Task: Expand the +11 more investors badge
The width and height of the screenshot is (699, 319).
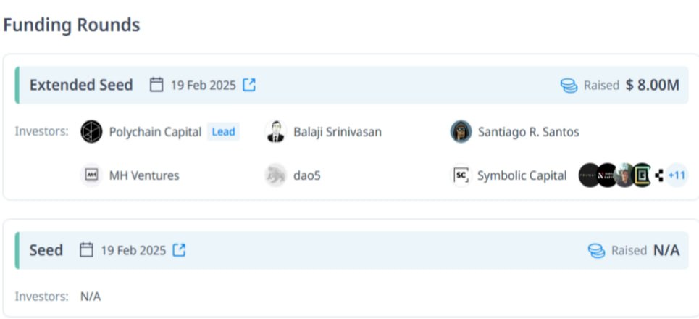Action: [677, 175]
